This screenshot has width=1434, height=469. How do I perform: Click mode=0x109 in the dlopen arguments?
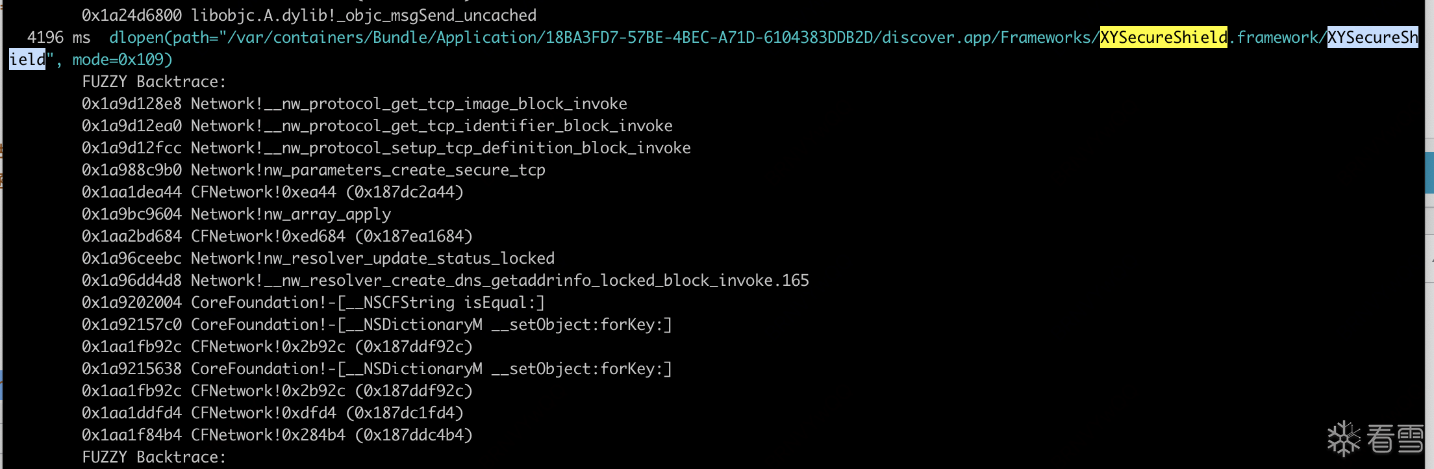[122, 60]
